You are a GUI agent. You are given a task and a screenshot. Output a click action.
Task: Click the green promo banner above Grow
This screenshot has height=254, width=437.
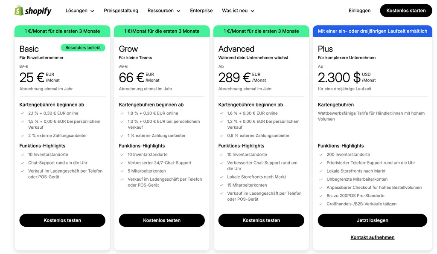[x=162, y=31]
